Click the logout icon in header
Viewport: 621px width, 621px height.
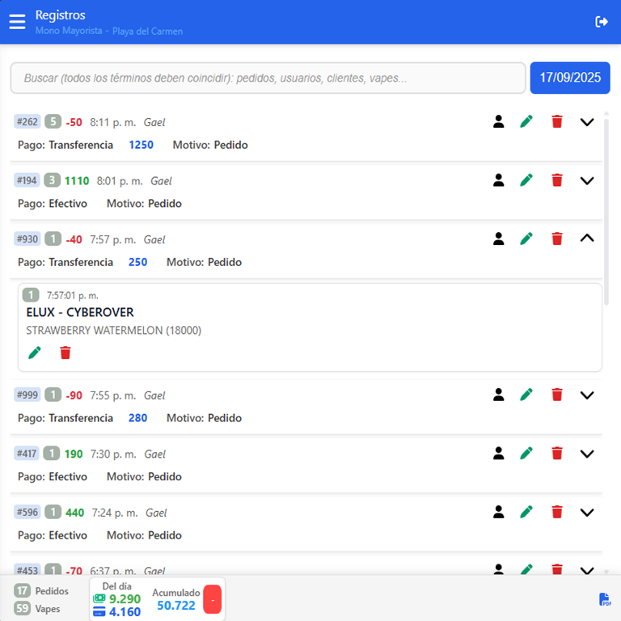pyautogui.click(x=602, y=22)
